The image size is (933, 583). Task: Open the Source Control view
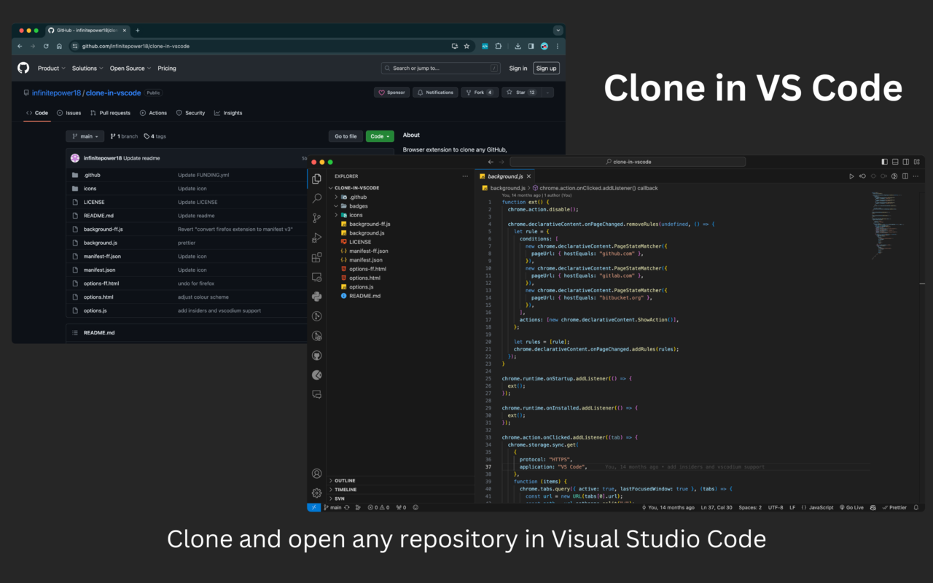click(x=316, y=218)
